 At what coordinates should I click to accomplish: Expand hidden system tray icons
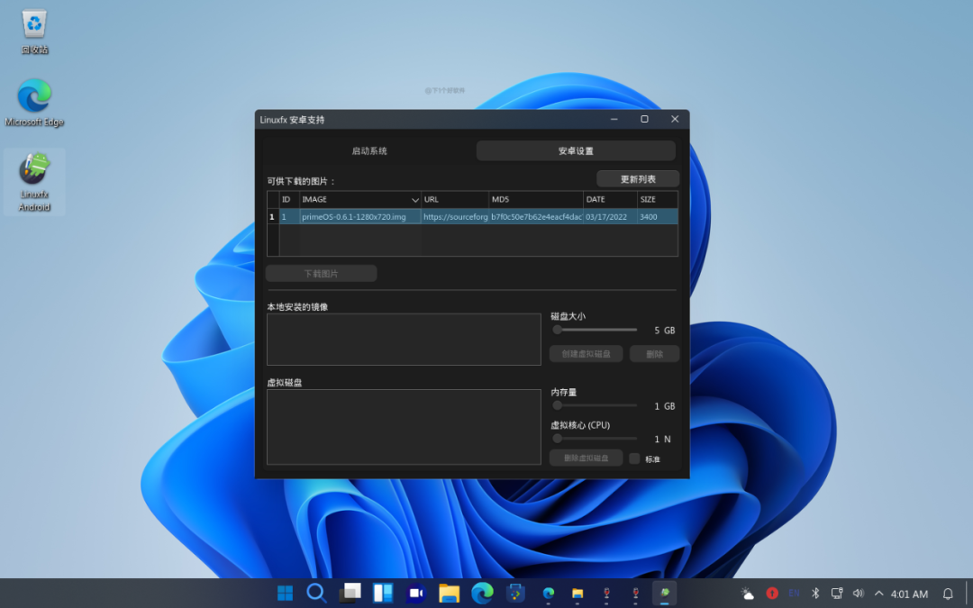878,593
